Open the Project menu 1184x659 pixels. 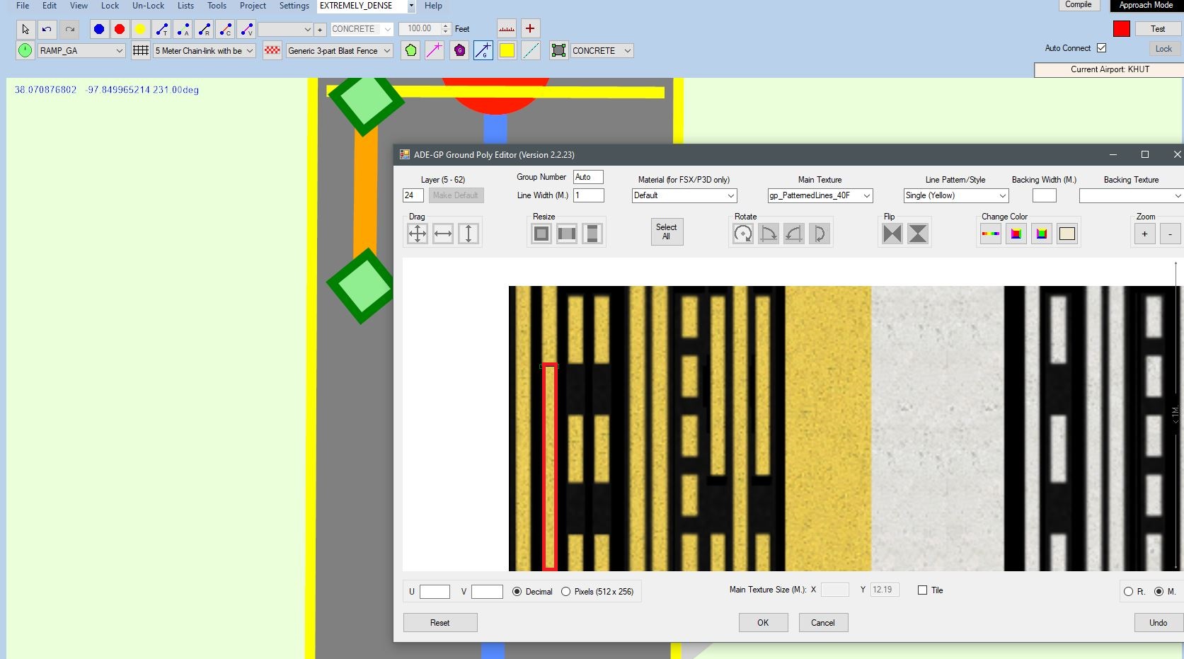[252, 6]
